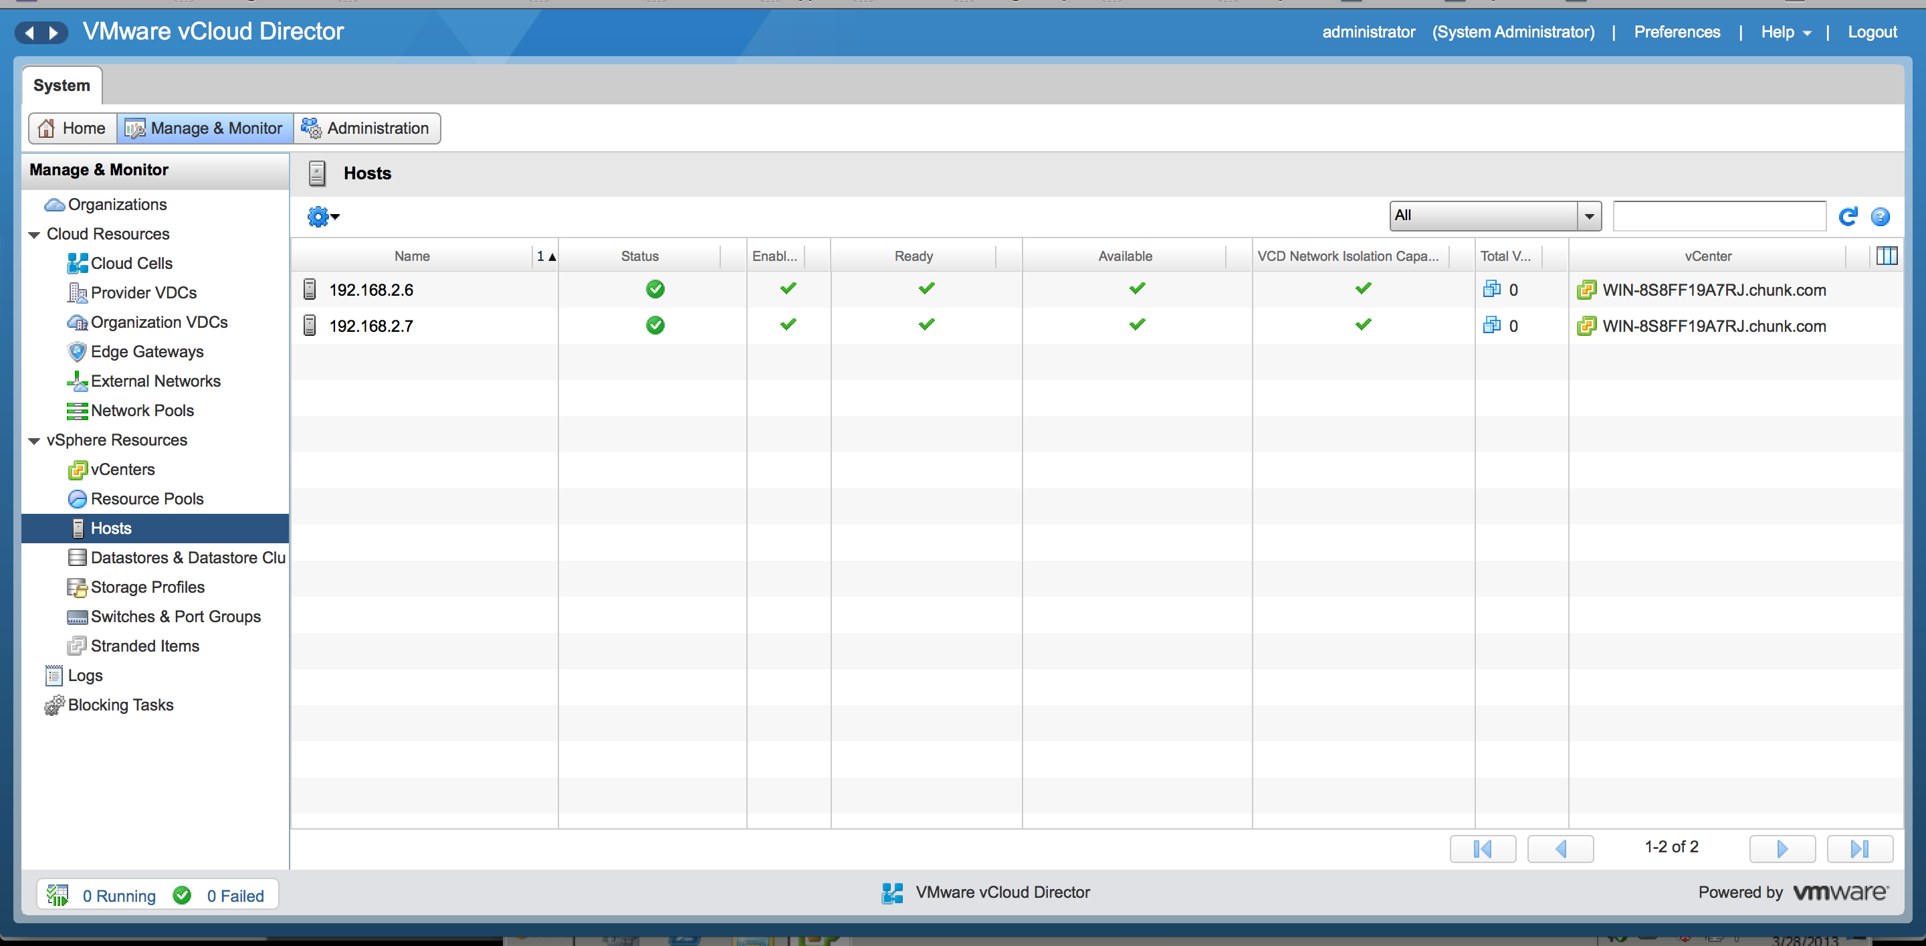Click into the hosts search field
1926x946 pixels.
1718,216
